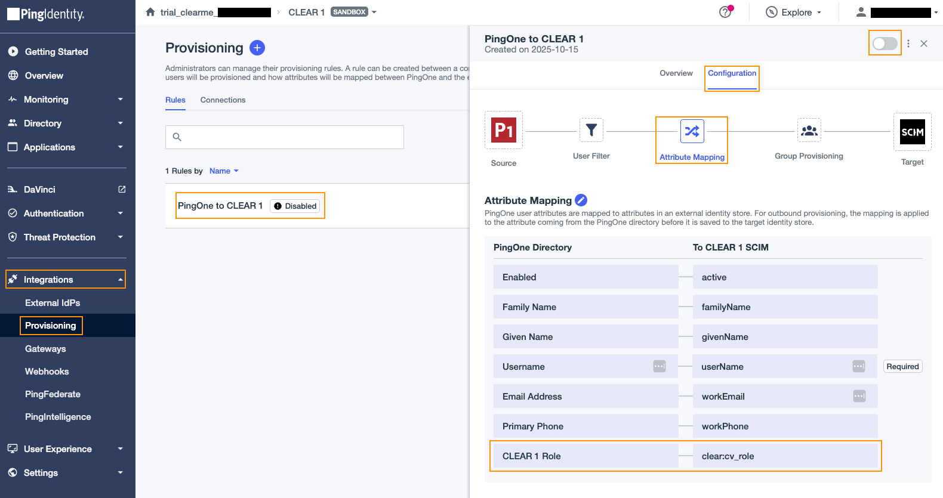943x498 pixels.
Task: Open the rule's three-dot more options menu
Action: tap(908, 44)
